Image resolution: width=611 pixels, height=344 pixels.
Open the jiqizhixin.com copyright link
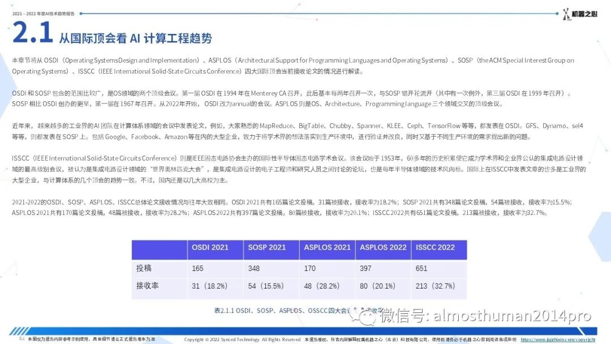(x=558, y=339)
